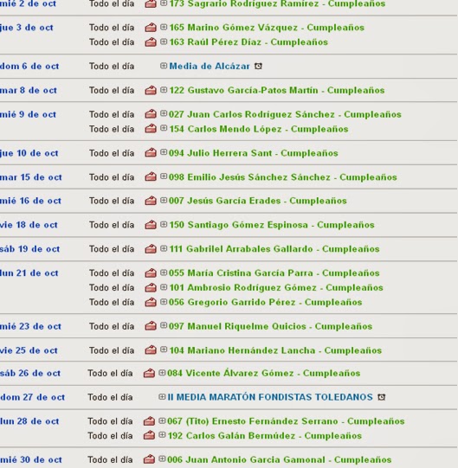
Task: Click cake icon for Vicente Álvarez Gómez
Action: click(149, 373)
